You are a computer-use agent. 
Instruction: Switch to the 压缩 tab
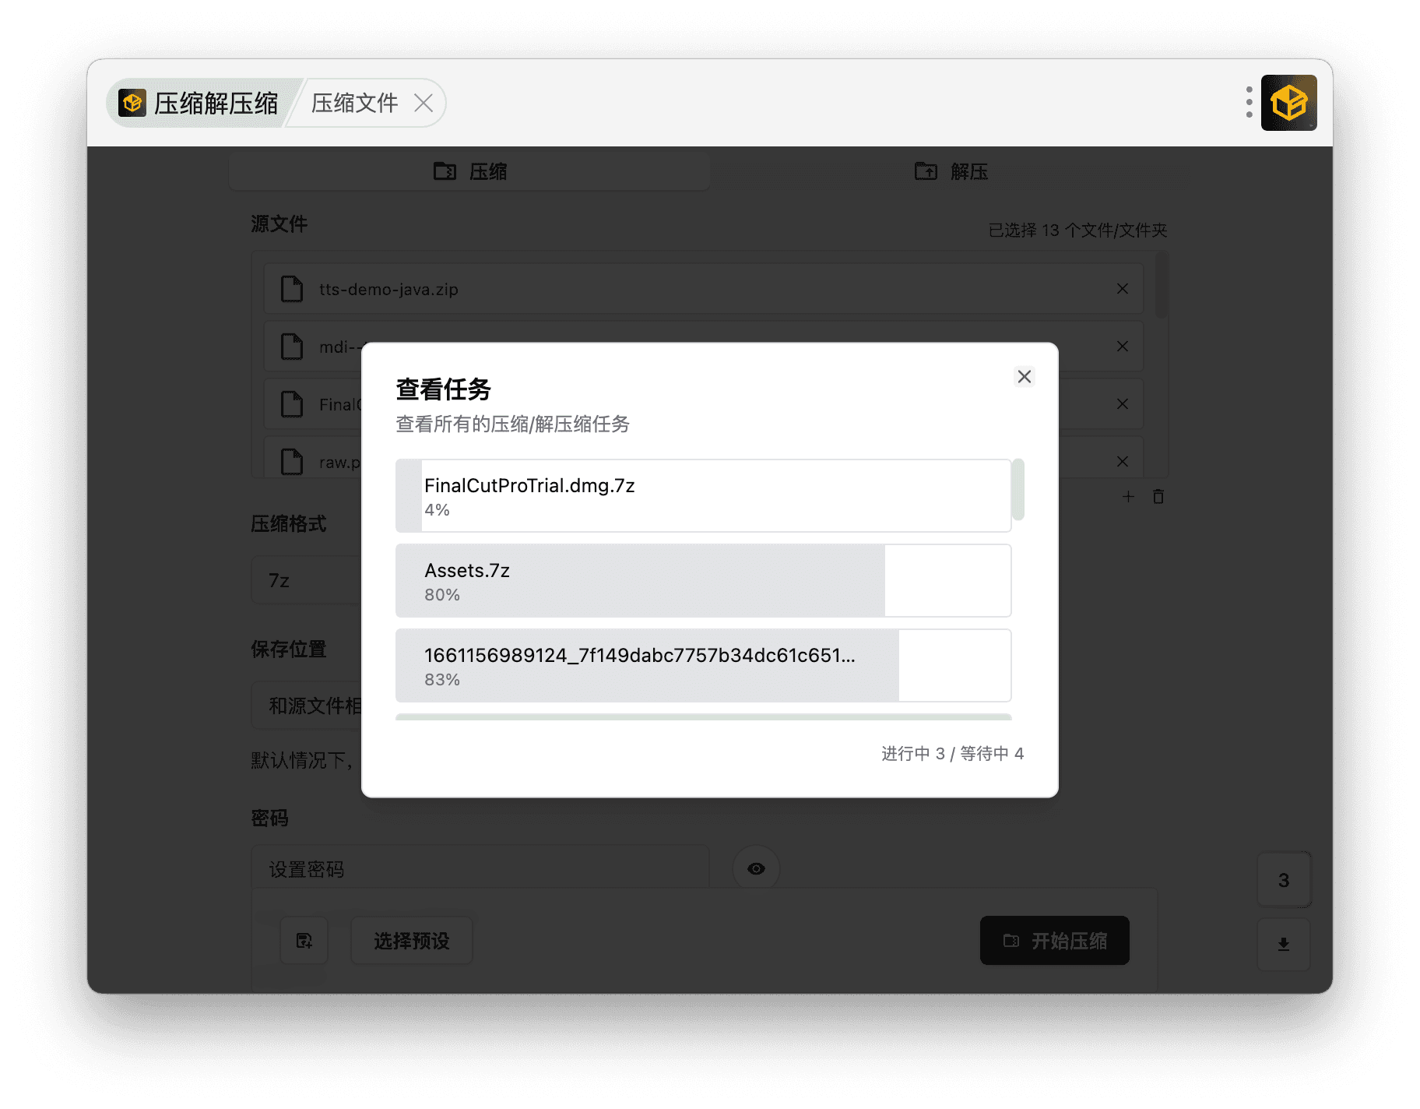coord(469,171)
